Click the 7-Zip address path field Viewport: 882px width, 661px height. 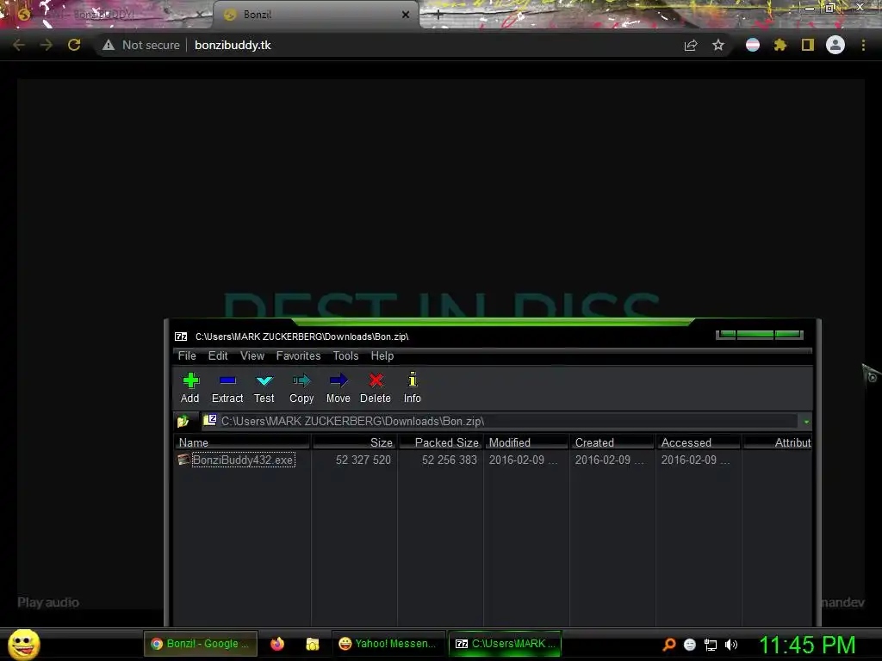[x=500, y=421]
